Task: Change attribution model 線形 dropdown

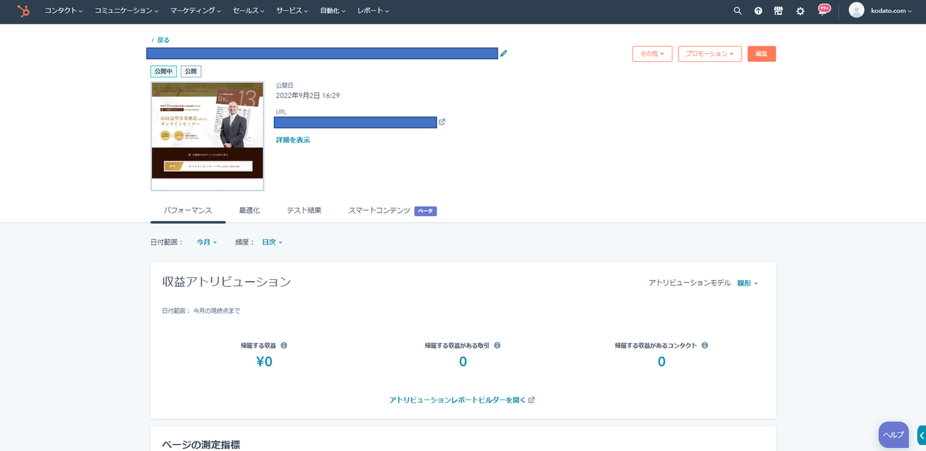Action: (747, 283)
